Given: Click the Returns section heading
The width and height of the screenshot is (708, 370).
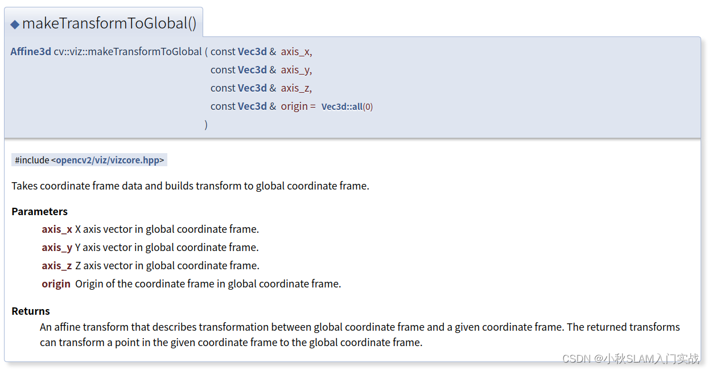Looking at the screenshot, I should [31, 311].
